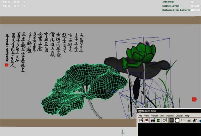This screenshot has height=136, width=201.
Task: Click the calligraphy text image plane
Action: coord(44,51)
